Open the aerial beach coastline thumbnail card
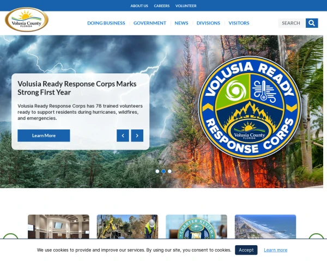The width and height of the screenshot is (327, 261). pos(265,227)
